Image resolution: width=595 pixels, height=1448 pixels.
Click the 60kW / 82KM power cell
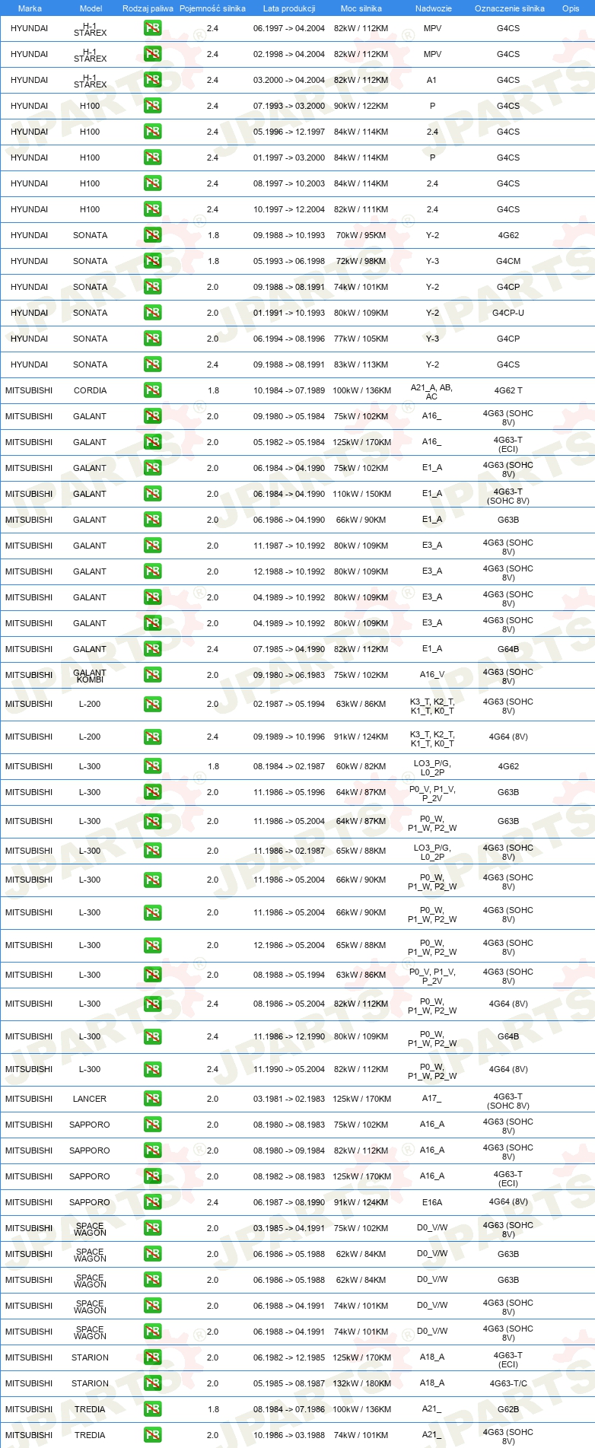(361, 766)
